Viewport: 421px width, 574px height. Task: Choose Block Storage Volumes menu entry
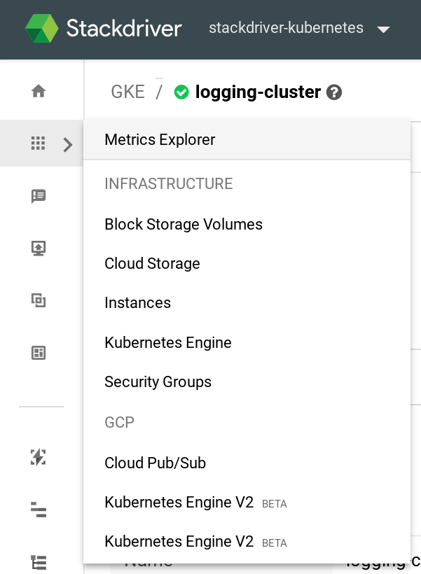tap(184, 225)
